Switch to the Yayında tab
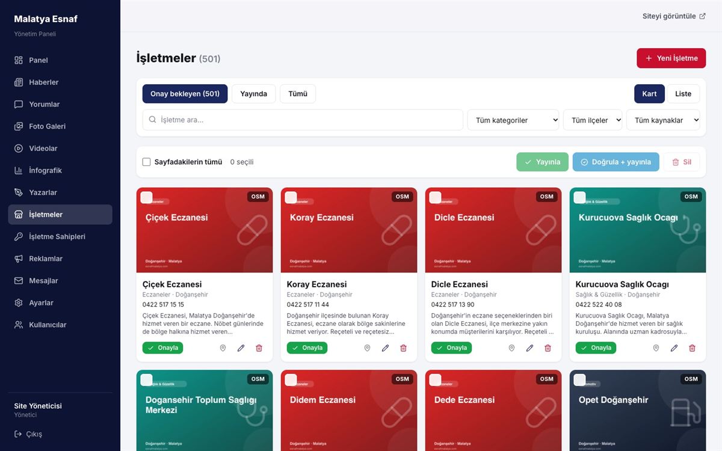Screen dimensions: 722x451 253,94
